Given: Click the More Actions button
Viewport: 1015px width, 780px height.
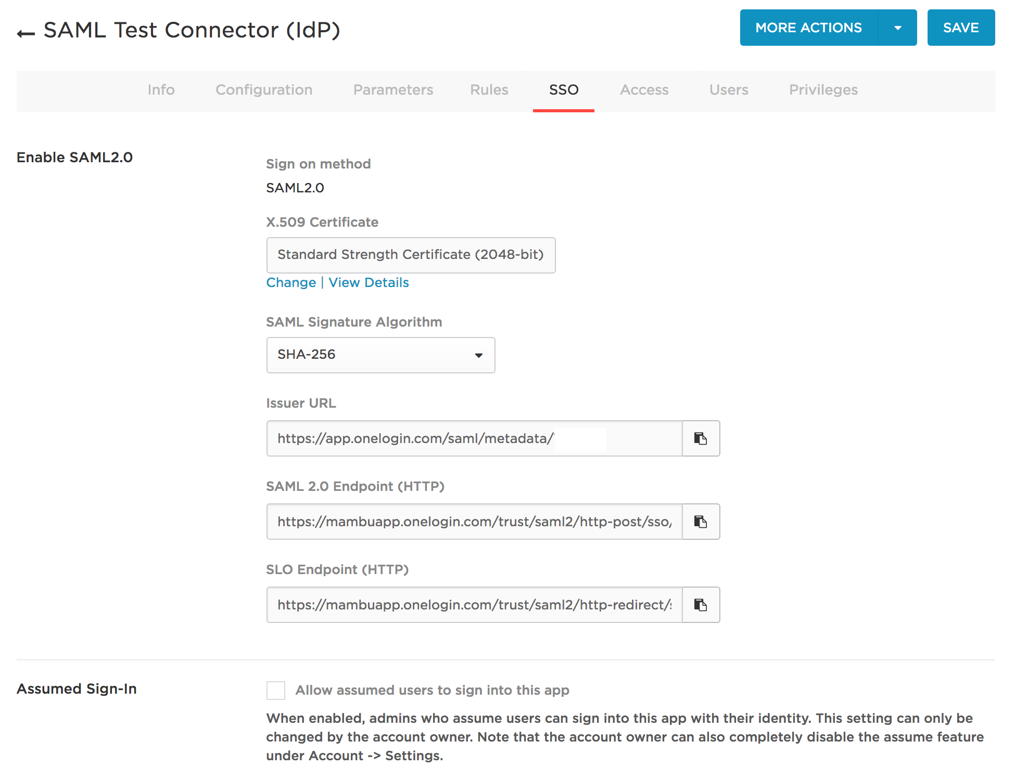Looking at the screenshot, I should tap(808, 28).
